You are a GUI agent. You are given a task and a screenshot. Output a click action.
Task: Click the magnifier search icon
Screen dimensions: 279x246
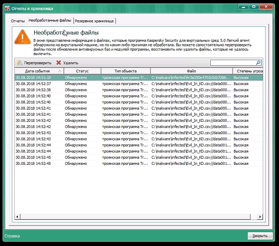pos(258,63)
